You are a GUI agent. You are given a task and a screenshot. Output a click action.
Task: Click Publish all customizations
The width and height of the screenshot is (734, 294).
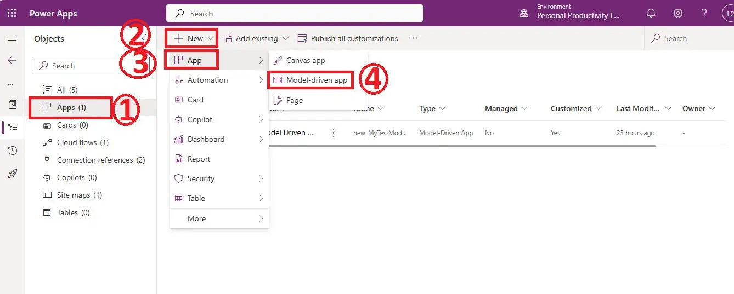[x=348, y=38]
